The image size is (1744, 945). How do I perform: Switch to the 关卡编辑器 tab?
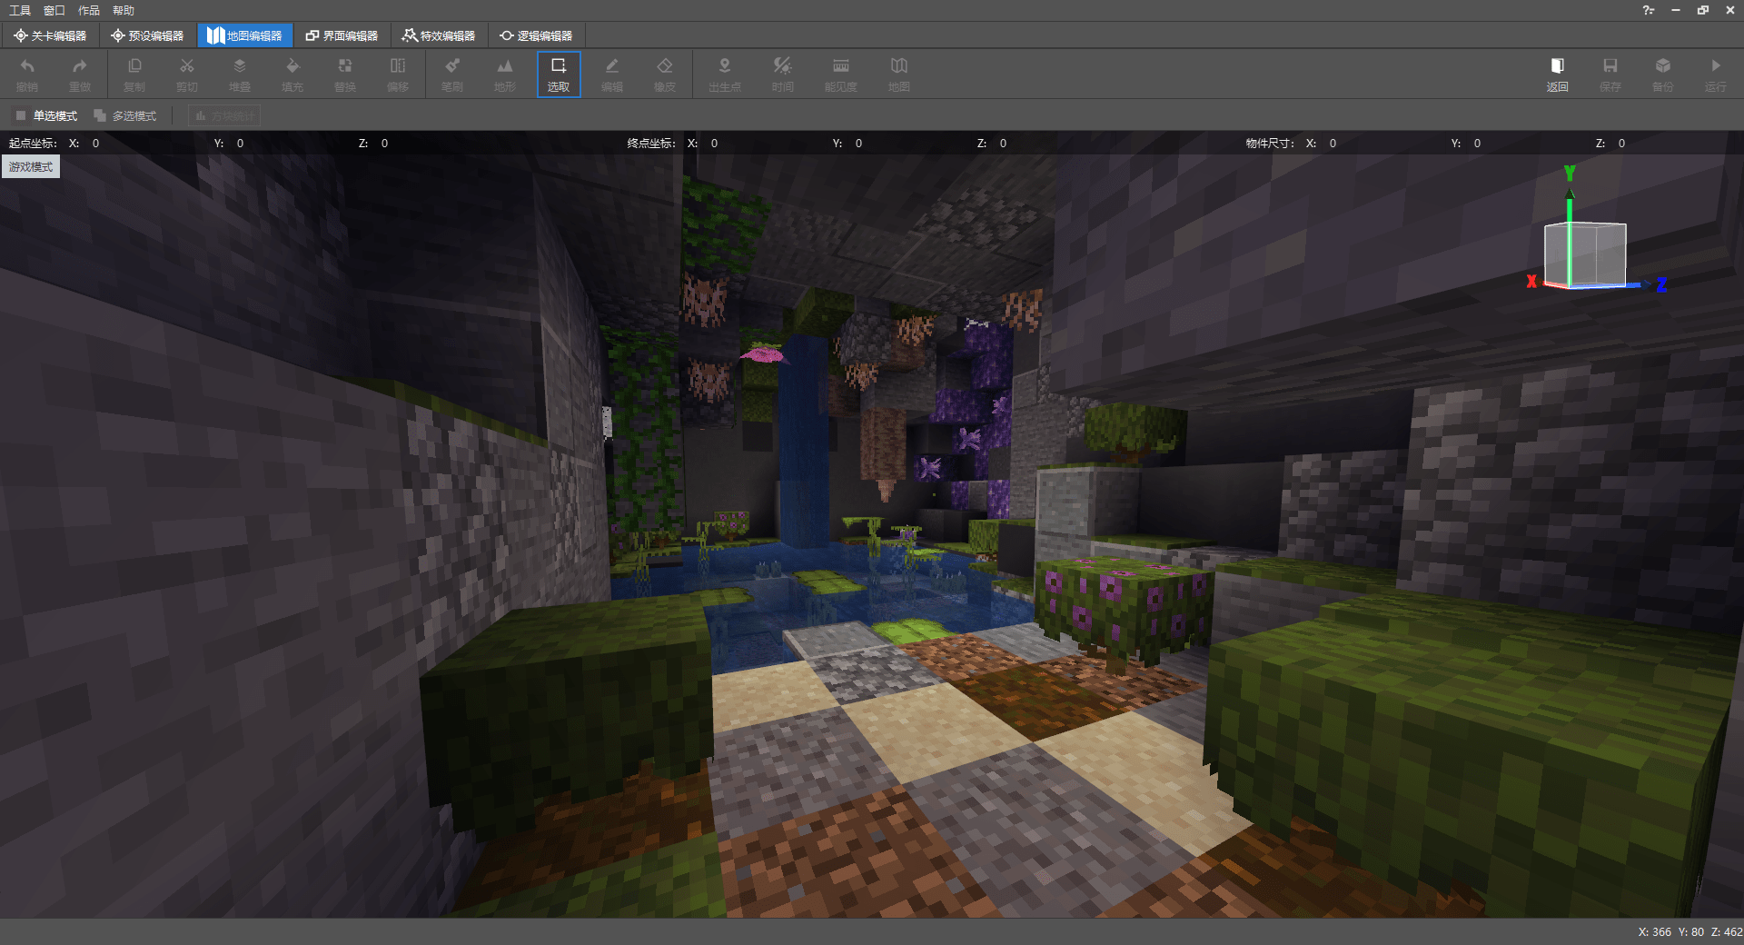pos(50,35)
